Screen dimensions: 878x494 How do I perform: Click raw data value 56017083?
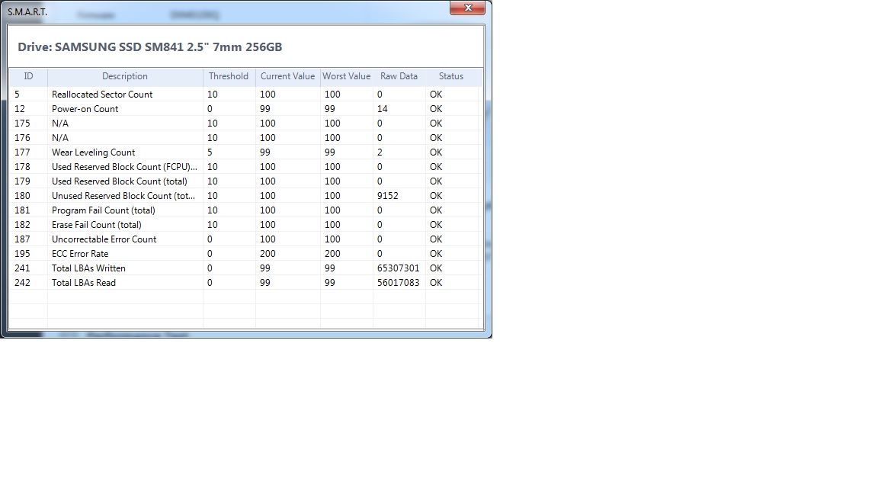[x=398, y=283]
